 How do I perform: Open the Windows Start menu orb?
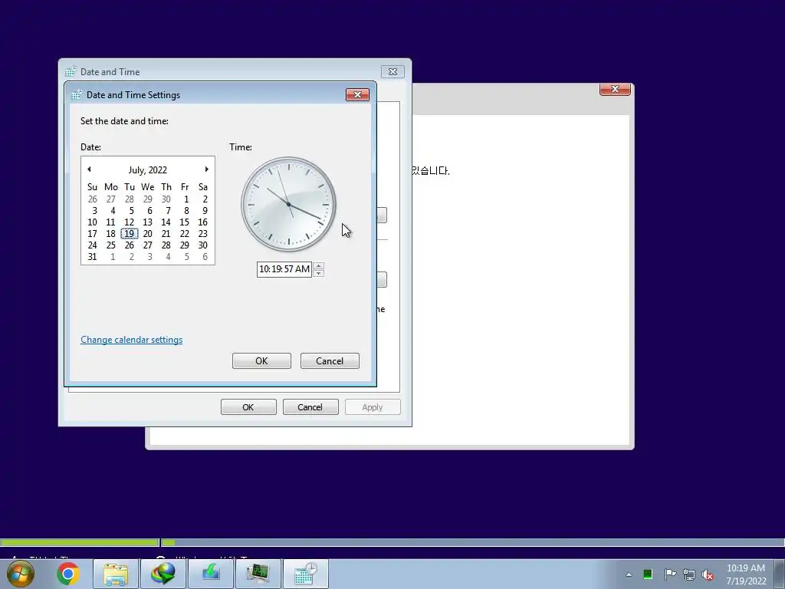20,574
